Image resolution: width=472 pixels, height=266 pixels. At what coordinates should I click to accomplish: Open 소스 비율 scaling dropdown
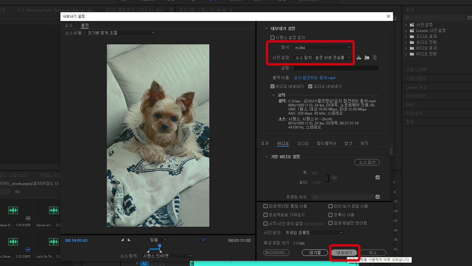(x=121, y=33)
